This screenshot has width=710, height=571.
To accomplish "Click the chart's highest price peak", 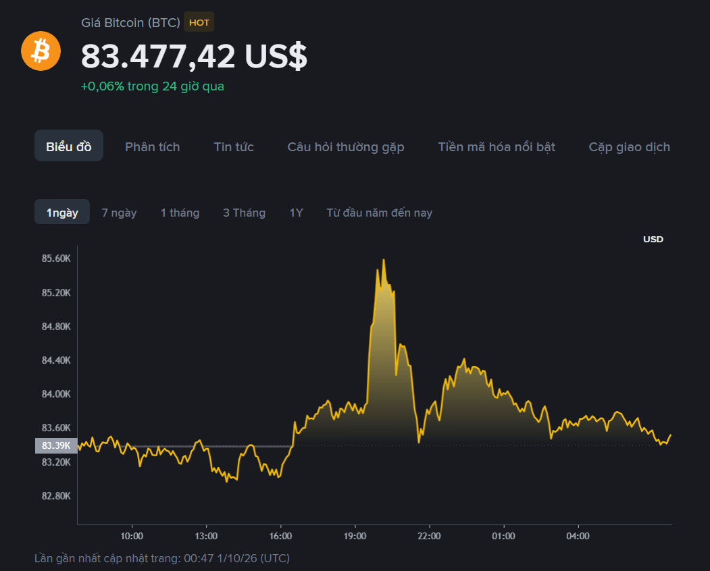I will pyautogui.click(x=384, y=260).
